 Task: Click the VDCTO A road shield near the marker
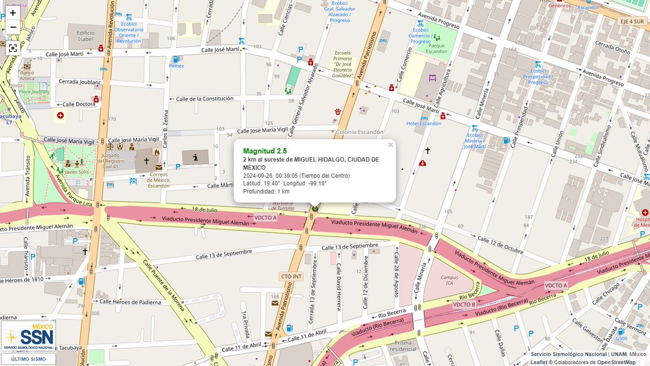pyautogui.click(x=265, y=217)
